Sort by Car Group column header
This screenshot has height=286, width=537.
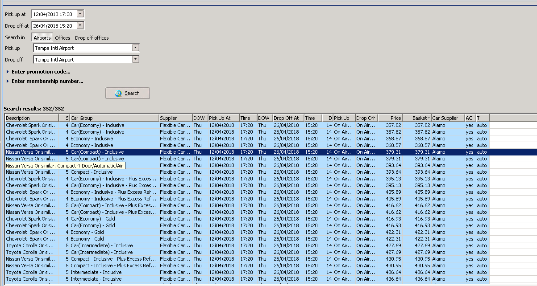click(x=114, y=118)
